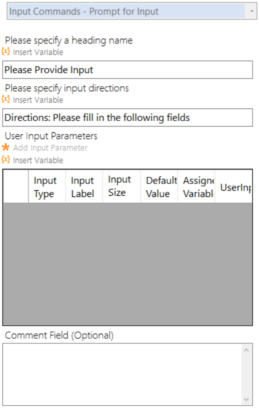
Task: Click the variable icon under heading name label
Action: pyautogui.click(x=6, y=52)
